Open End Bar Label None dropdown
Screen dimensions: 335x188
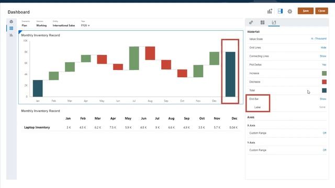click(322, 107)
